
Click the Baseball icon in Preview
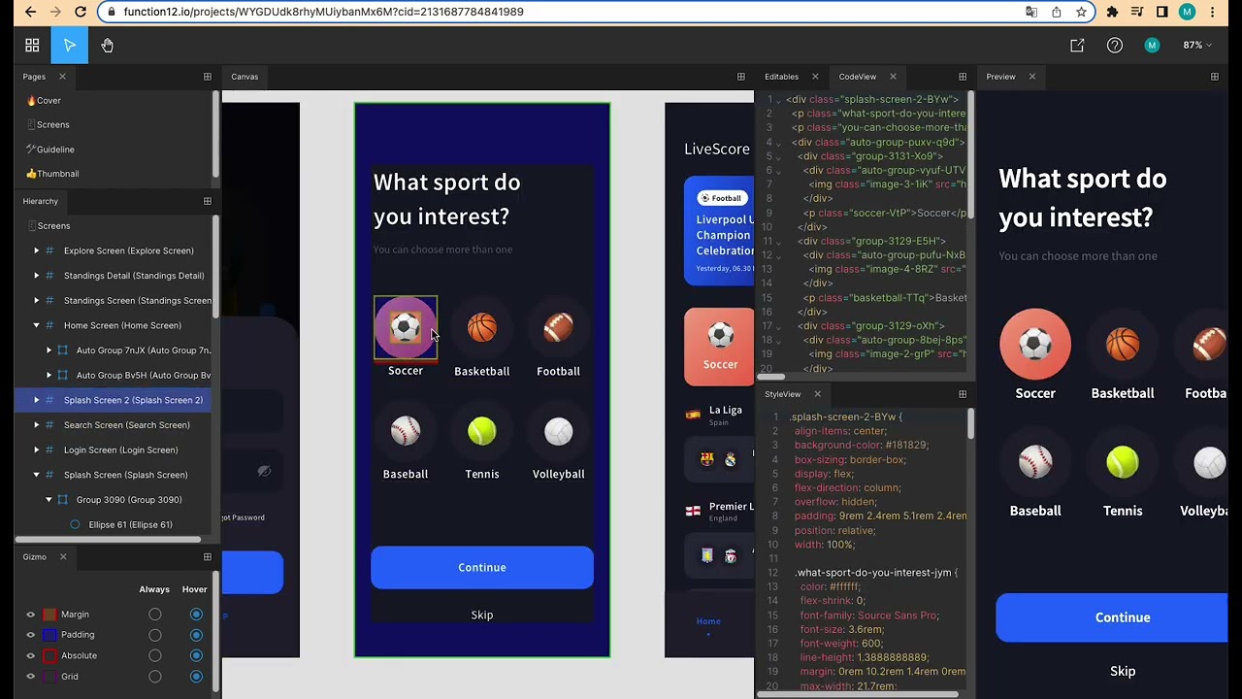(1035, 462)
